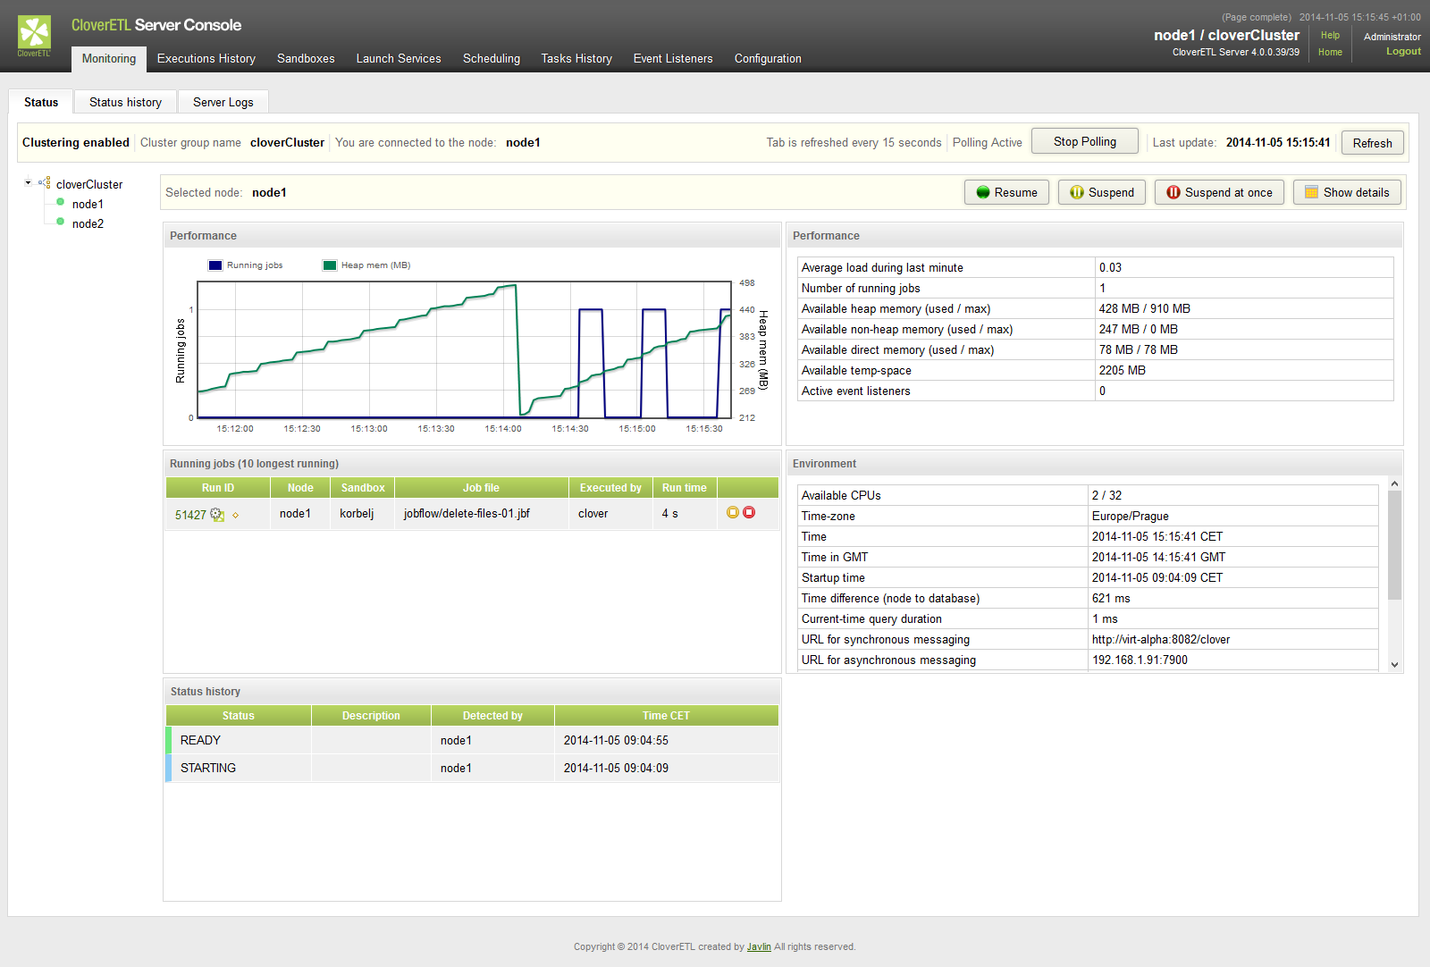Open the Executions History menu
Image resolution: width=1430 pixels, height=967 pixels.
coord(206,59)
